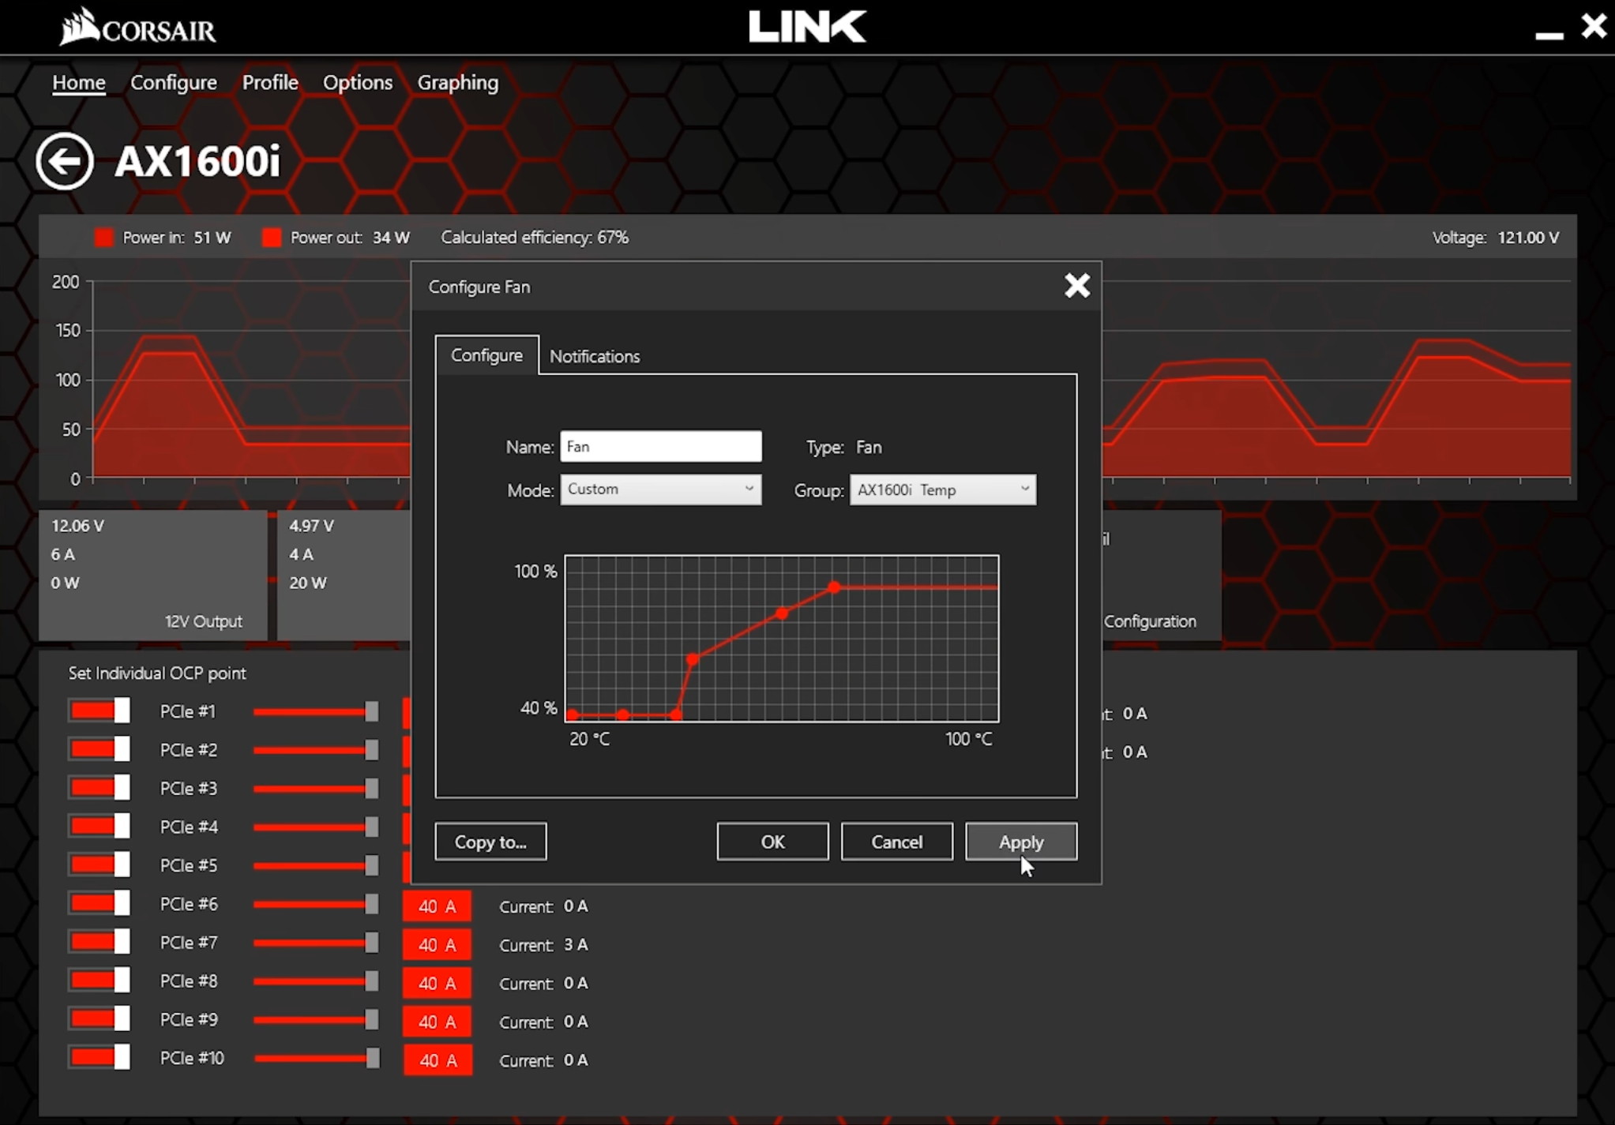Click the Cancel button

coord(896,842)
